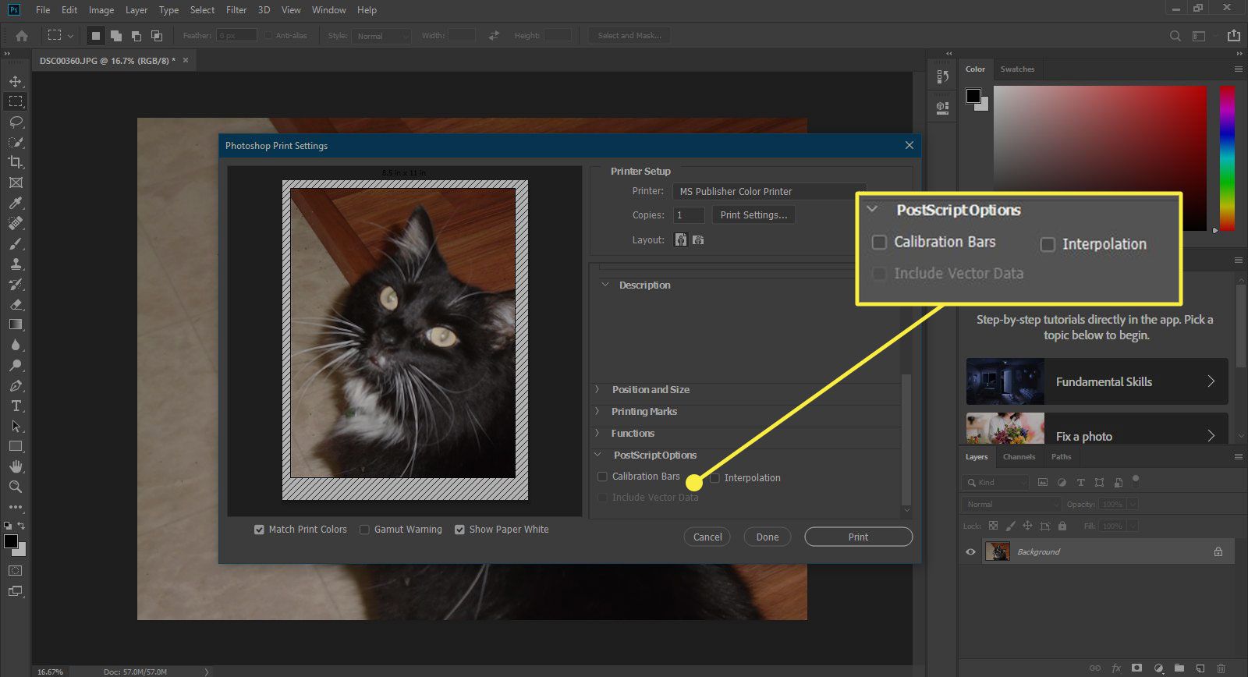This screenshot has height=677, width=1248.
Task: Toggle the layer filter on/off switch
Action: [1136, 480]
